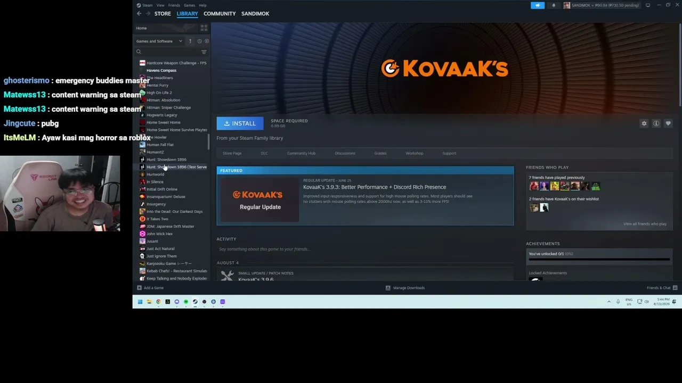Viewport: 682px width, 383px height.
Task: Open the View menu
Action: tap(160, 5)
